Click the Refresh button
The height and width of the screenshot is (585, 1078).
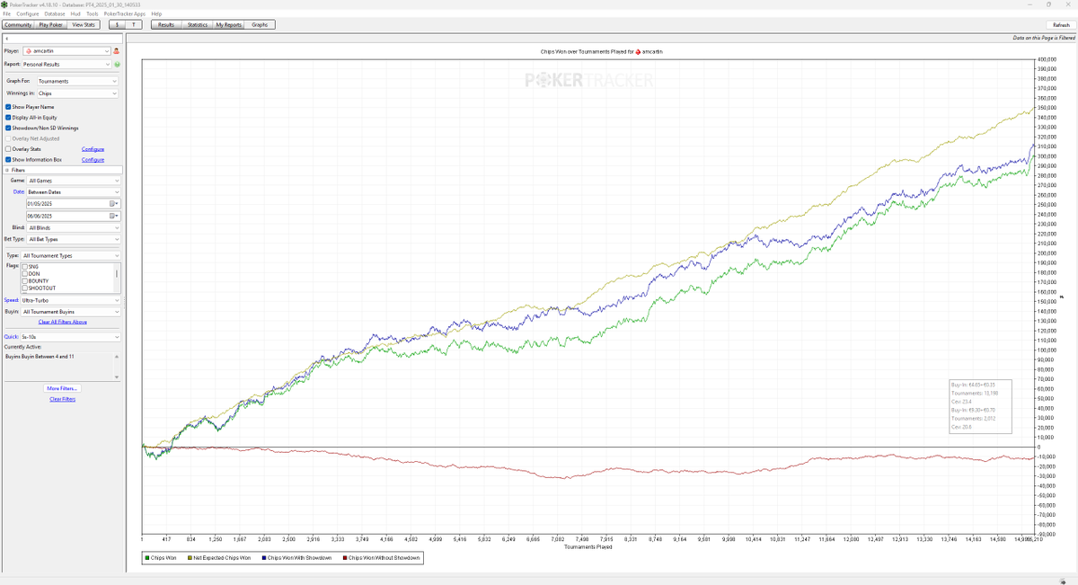[x=1061, y=25]
